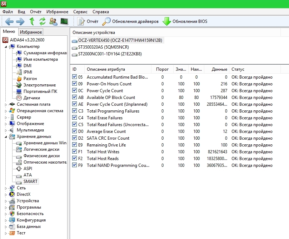Collapse the Компьютер tree node
Viewport: 289px width, 239px height.
coord(6,47)
